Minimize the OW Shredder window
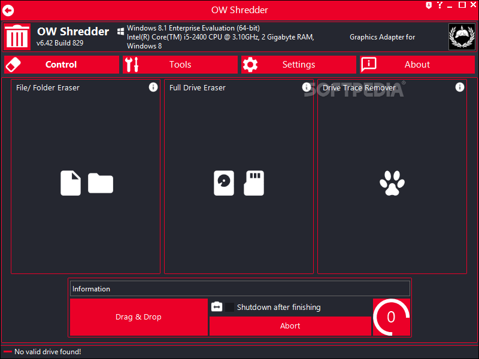479x359 pixels. pyautogui.click(x=450, y=5)
